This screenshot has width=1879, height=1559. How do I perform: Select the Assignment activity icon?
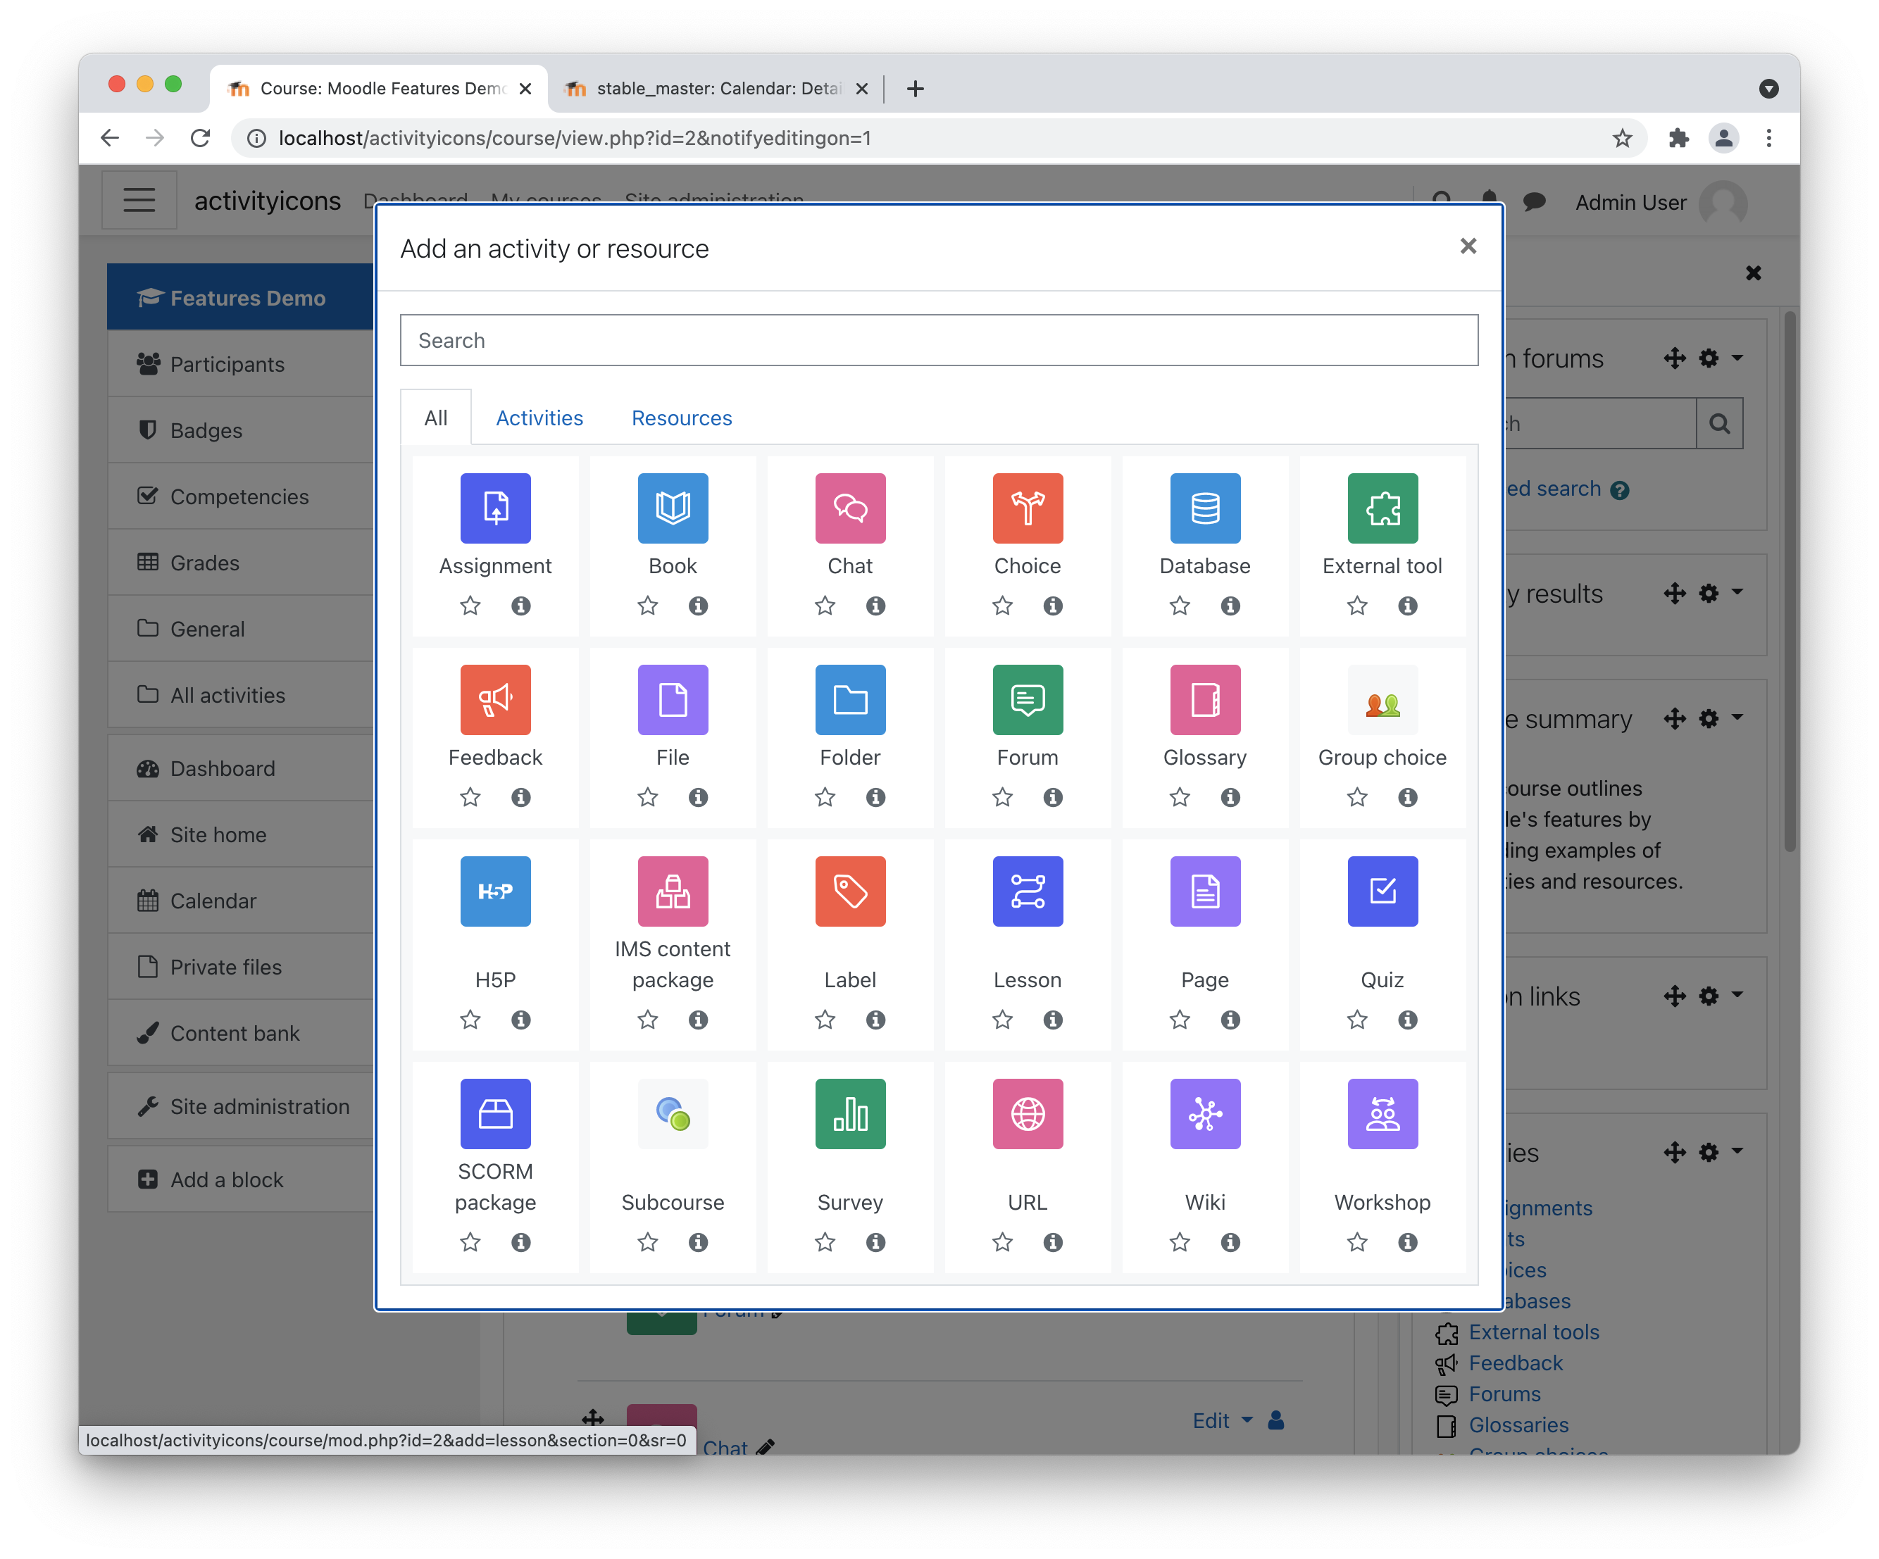[x=495, y=508]
